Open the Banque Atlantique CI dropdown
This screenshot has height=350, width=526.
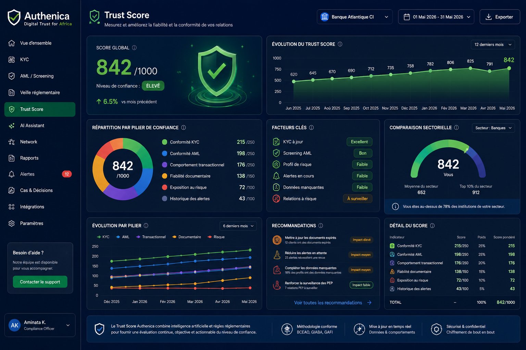[x=354, y=17]
